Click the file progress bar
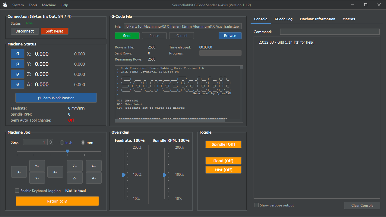The image size is (386, 217). click(x=220, y=53)
